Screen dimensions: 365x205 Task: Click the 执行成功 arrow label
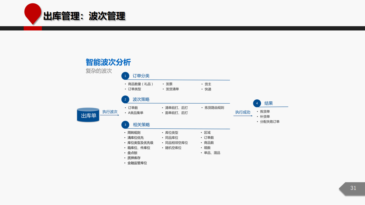(x=243, y=112)
